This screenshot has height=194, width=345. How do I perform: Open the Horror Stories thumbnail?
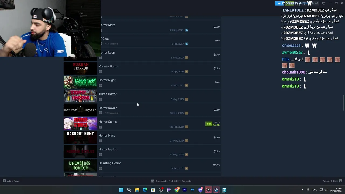[x=80, y=124]
